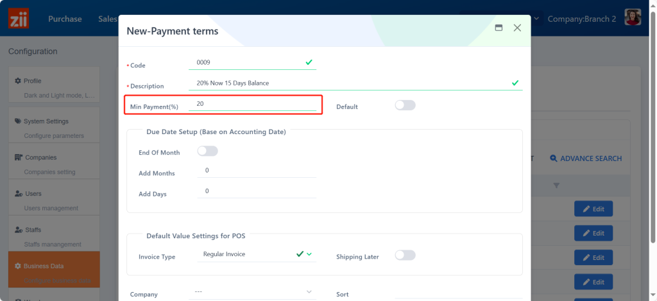
Task: Click the first Edit button
Action: click(593, 209)
